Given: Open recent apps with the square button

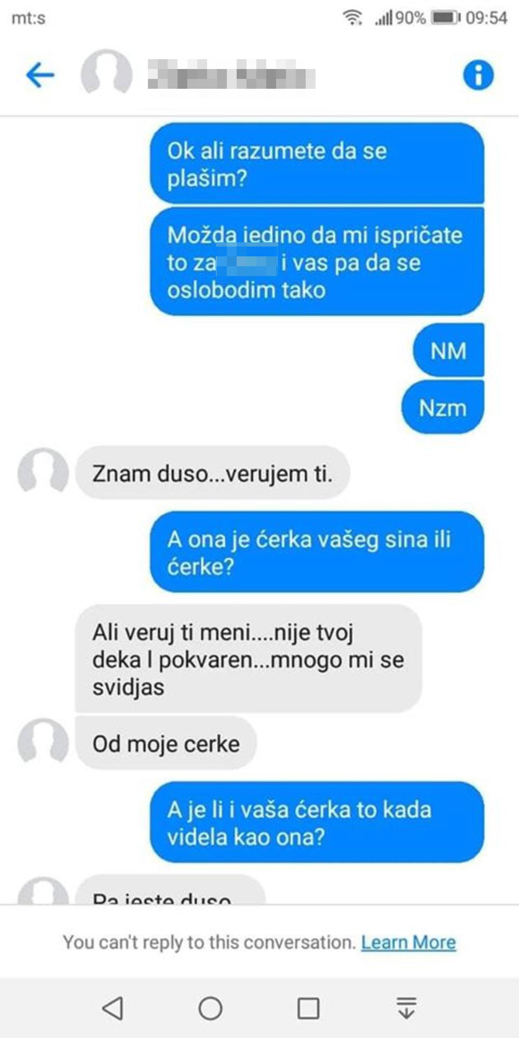Looking at the screenshot, I should [x=308, y=1008].
